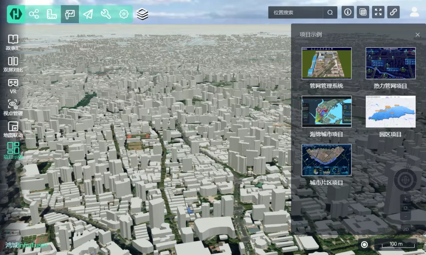This screenshot has height=255, width=426.
Task: Click the 100 m scale bar
Action: pos(396,244)
